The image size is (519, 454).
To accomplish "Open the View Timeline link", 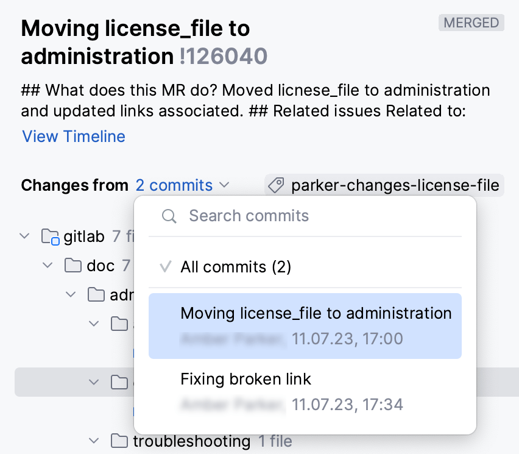I will tap(74, 137).
